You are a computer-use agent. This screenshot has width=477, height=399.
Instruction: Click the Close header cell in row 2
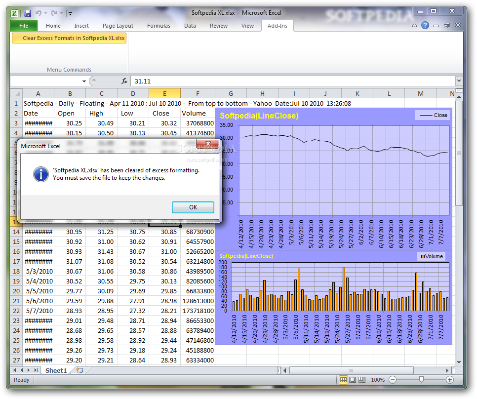coord(164,114)
